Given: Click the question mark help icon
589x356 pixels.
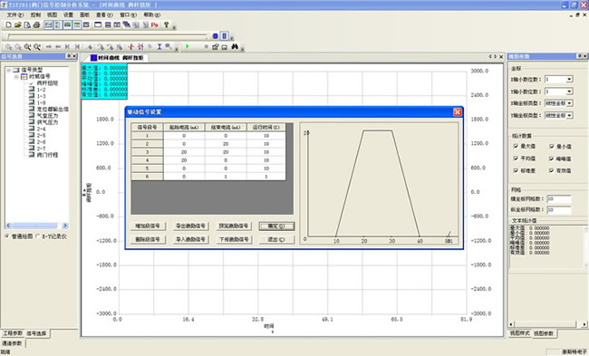Looking at the screenshot, I should [x=166, y=24].
